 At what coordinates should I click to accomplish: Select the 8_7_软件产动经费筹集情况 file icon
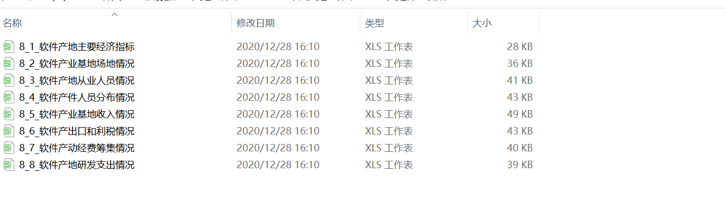point(8,148)
